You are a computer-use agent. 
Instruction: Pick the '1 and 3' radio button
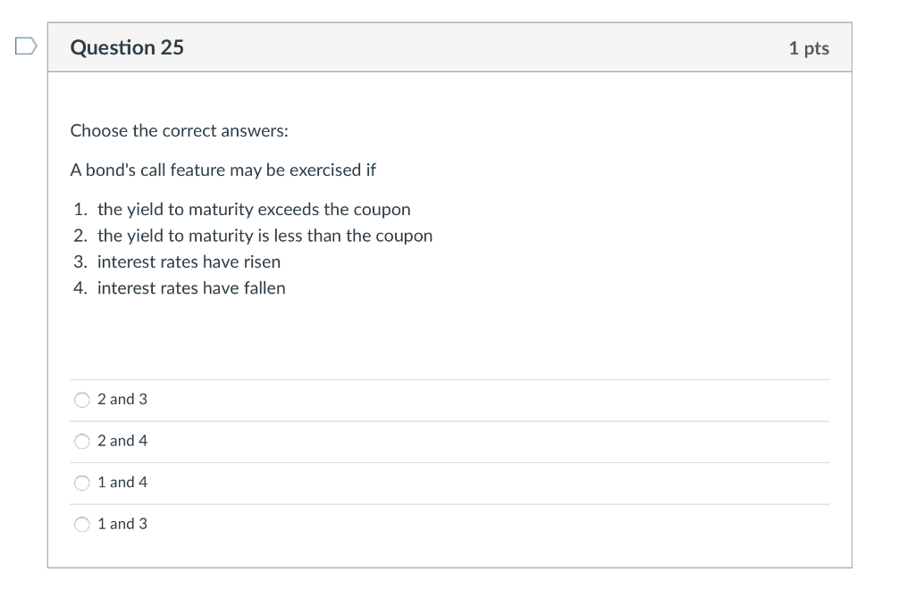coord(82,525)
